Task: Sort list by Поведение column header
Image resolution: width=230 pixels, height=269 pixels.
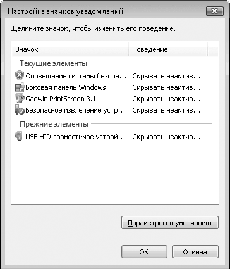Action: [168, 49]
